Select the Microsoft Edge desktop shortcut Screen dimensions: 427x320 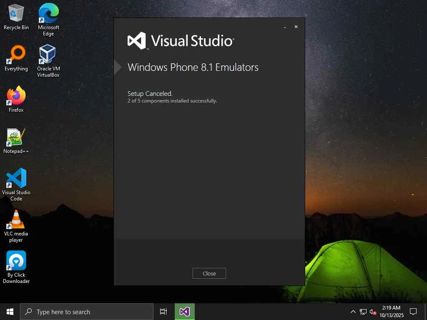(48, 20)
